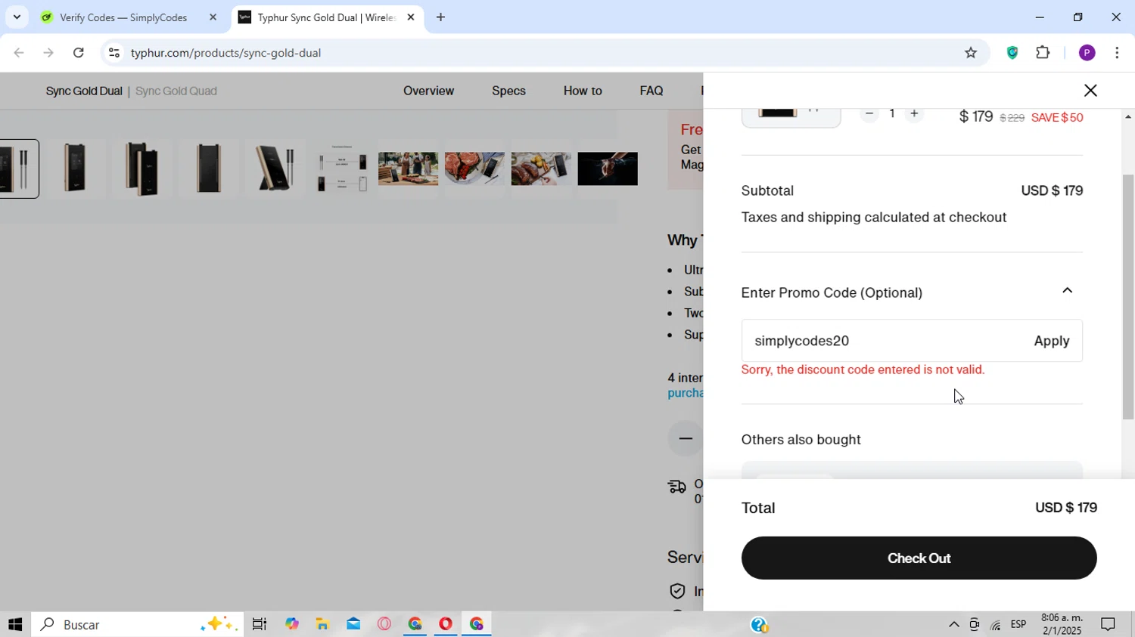View site information icon in address bar
The width and height of the screenshot is (1135, 637).
[113, 53]
